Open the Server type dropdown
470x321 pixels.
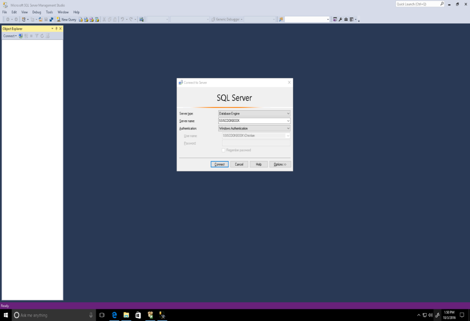click(288, 114)
